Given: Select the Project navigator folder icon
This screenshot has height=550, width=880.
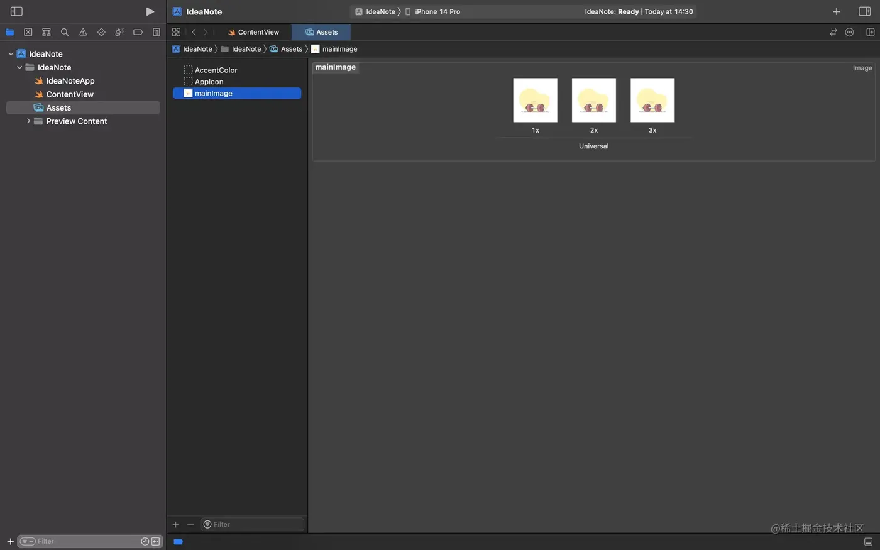Looking at the screenshot, I should pyautogui.click(x=10, y=32).
